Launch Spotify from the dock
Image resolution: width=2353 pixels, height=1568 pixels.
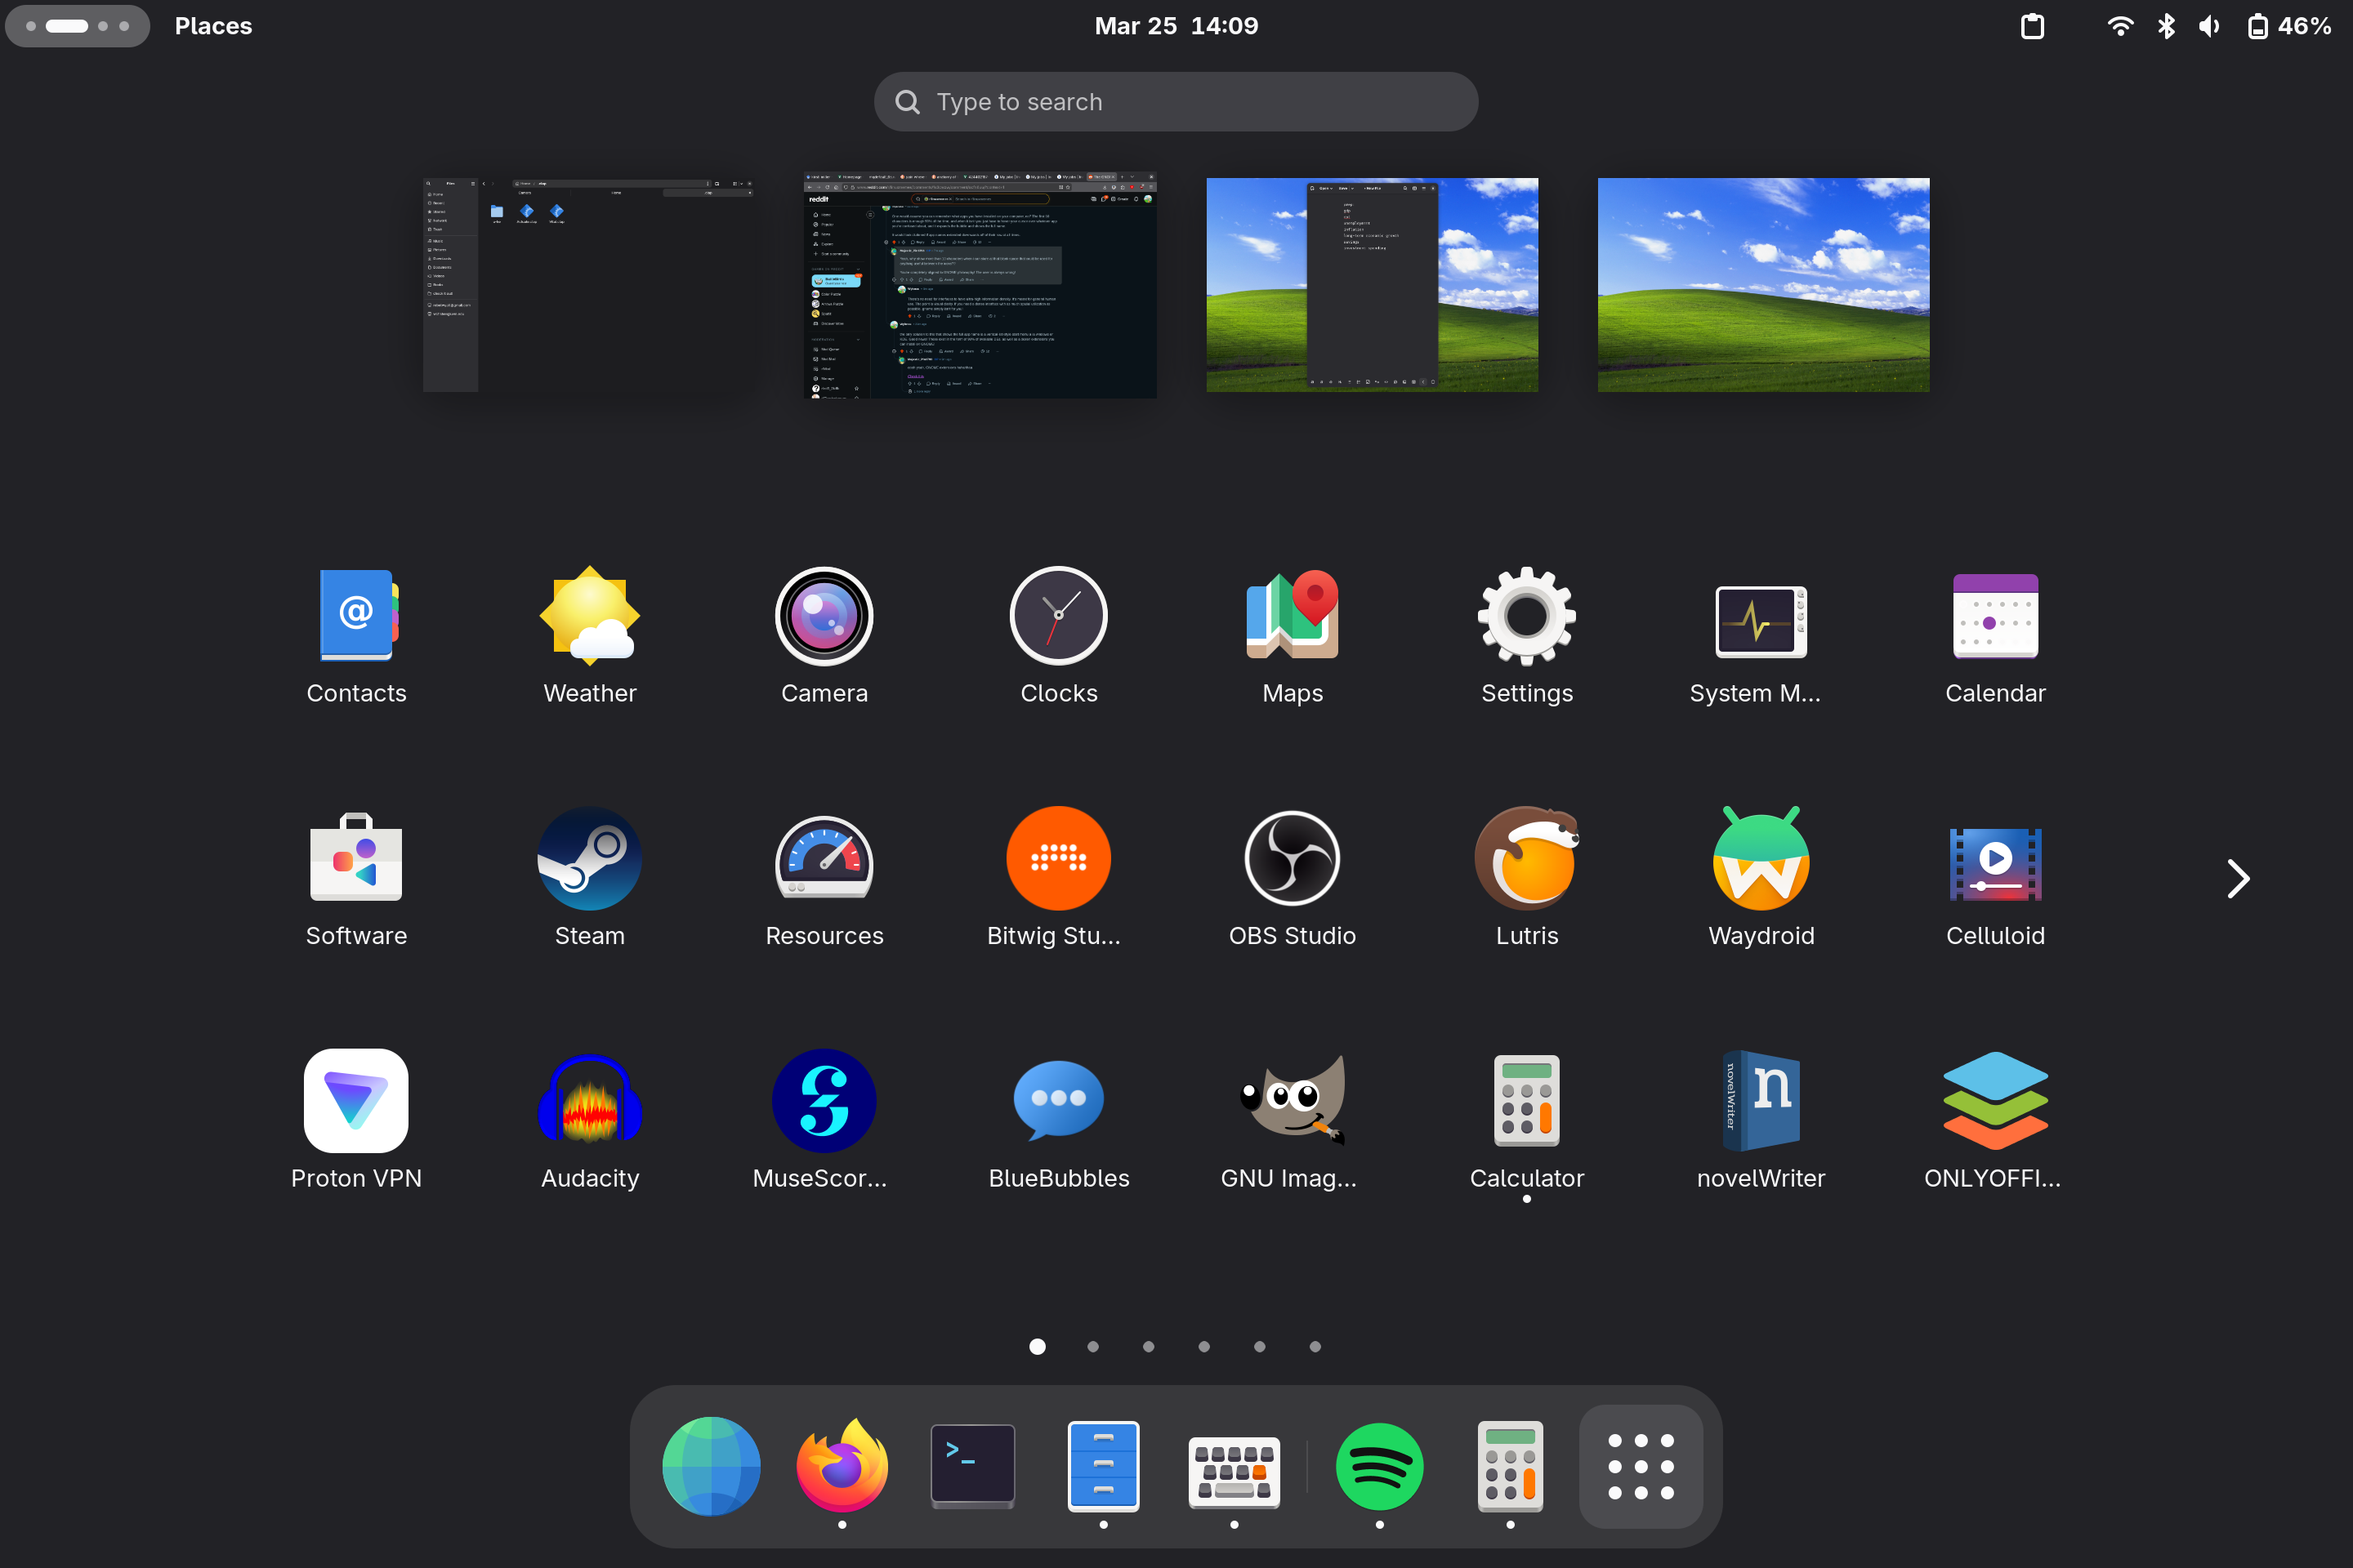pyautogui.click(x=1378, y=1466)
